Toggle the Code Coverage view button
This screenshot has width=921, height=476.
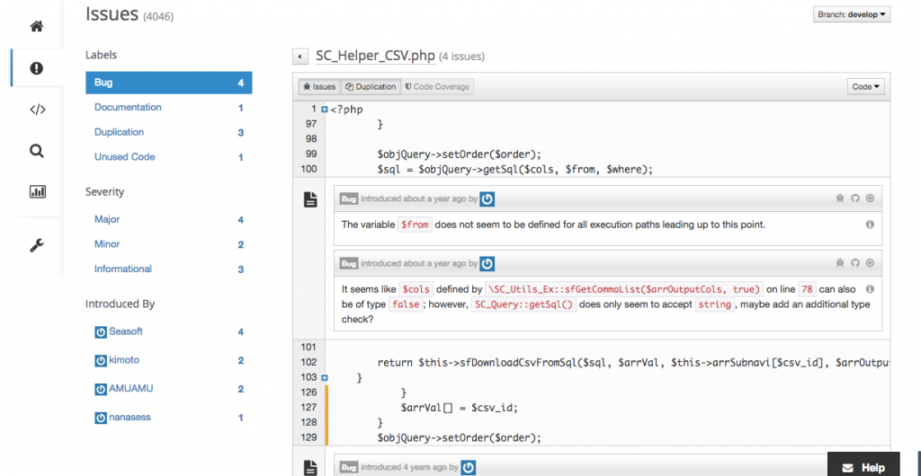[x=438, y=87]
